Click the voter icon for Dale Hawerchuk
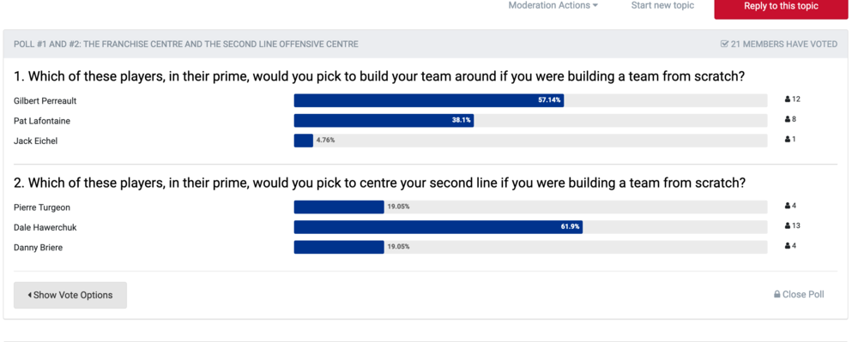The image size is (858, 342). 788,225
